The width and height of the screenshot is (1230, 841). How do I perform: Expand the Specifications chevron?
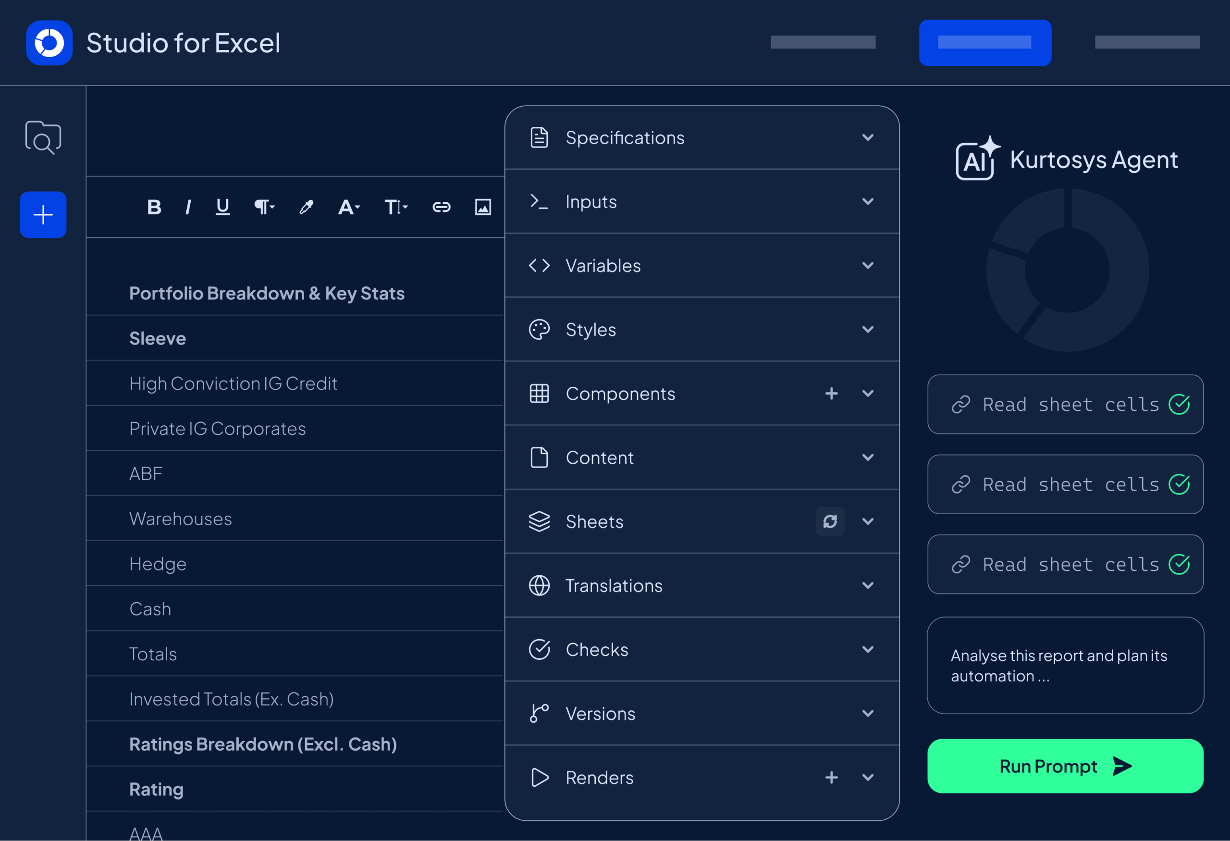tap(868, 137)
